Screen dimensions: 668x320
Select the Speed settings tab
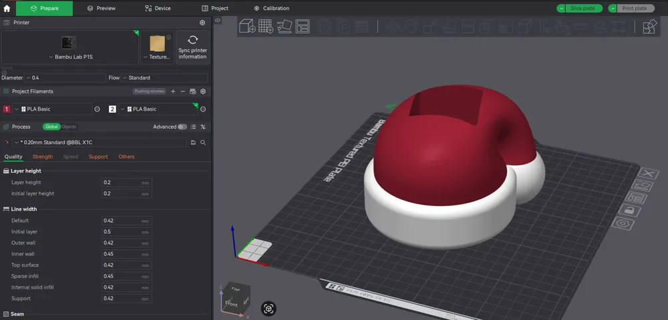pos(71,157)
